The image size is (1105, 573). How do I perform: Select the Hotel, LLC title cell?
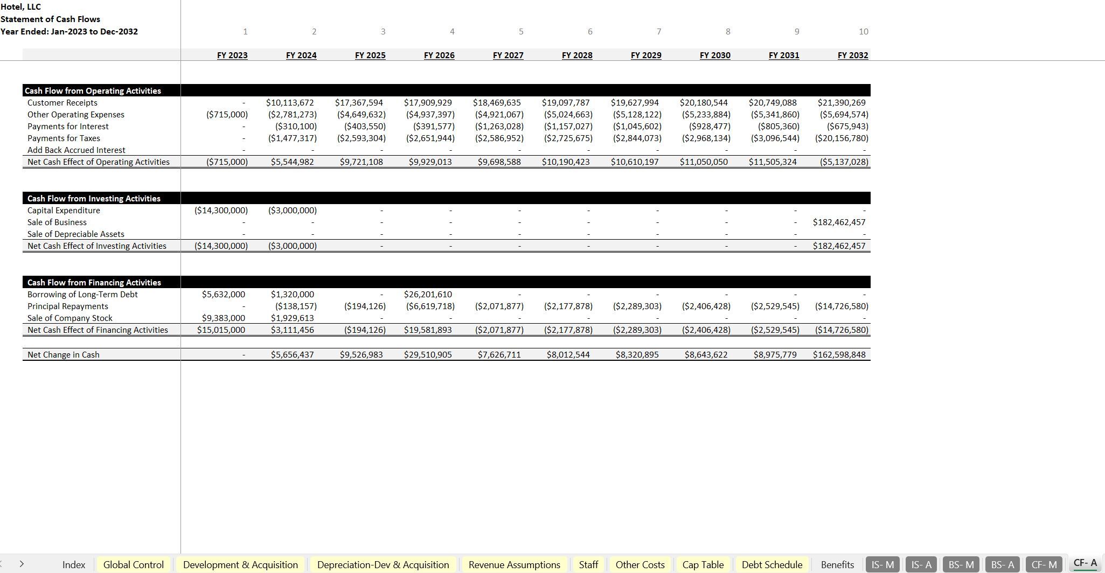[20, 6]
